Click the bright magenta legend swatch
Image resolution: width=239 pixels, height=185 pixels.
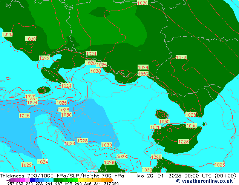tap(23, 180)
